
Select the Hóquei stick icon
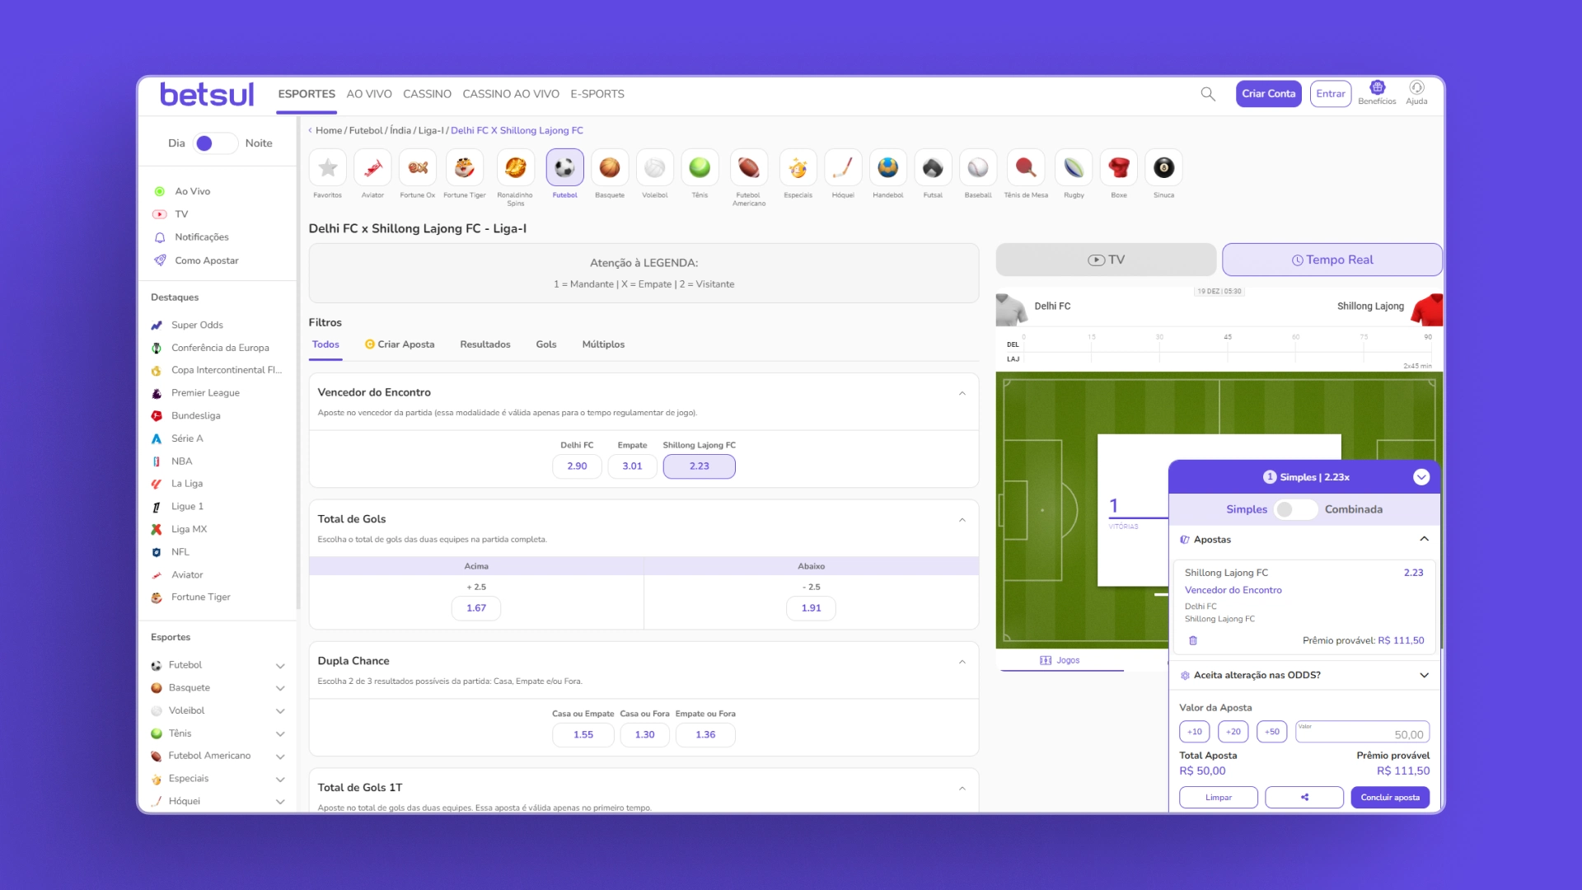coord(843,168)
